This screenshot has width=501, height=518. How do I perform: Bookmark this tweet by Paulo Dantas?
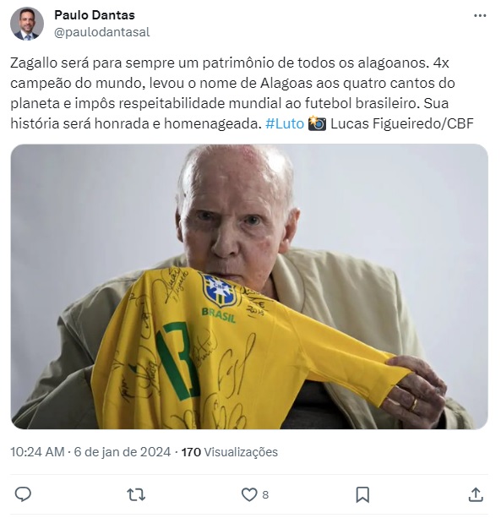click(x=362, y=495)
